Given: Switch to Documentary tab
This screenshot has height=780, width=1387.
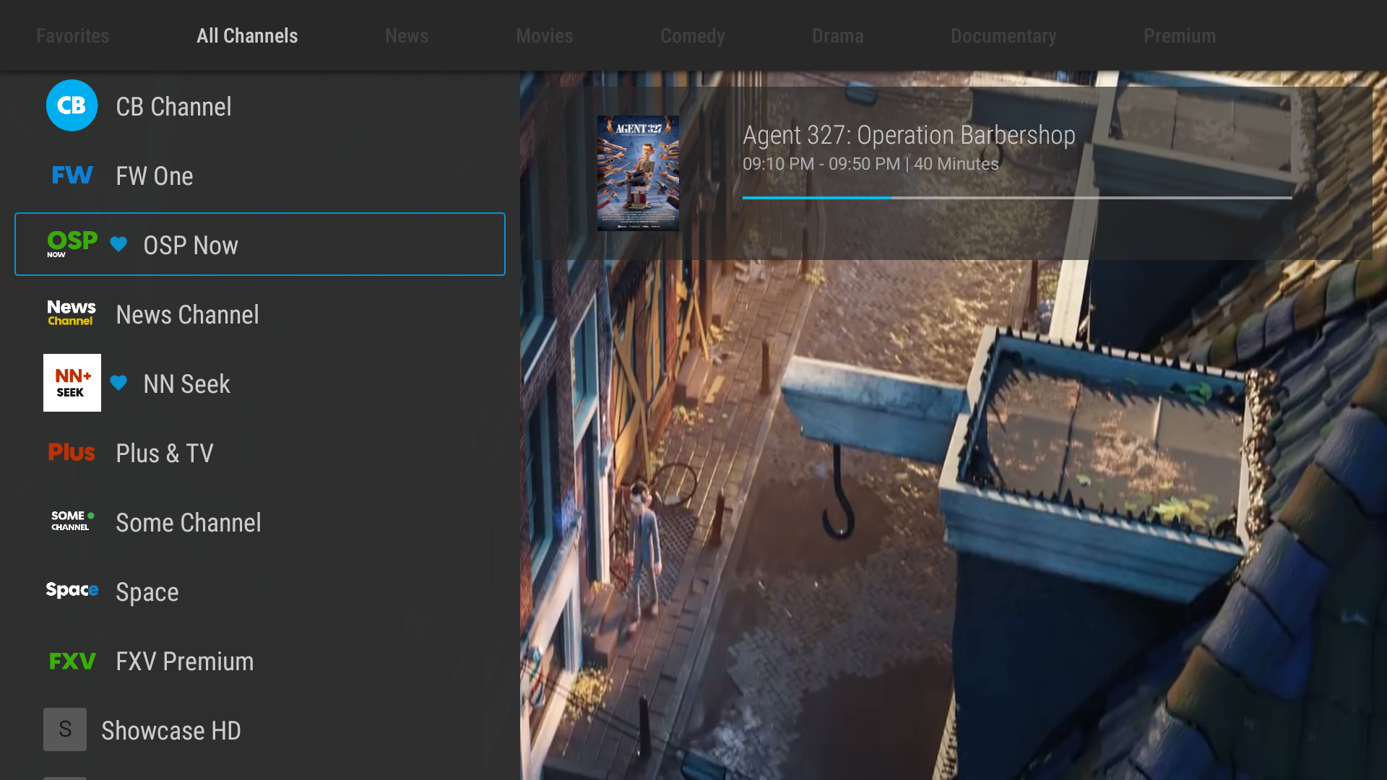Looking at the screenshot, I should (x=1003, y=36).
